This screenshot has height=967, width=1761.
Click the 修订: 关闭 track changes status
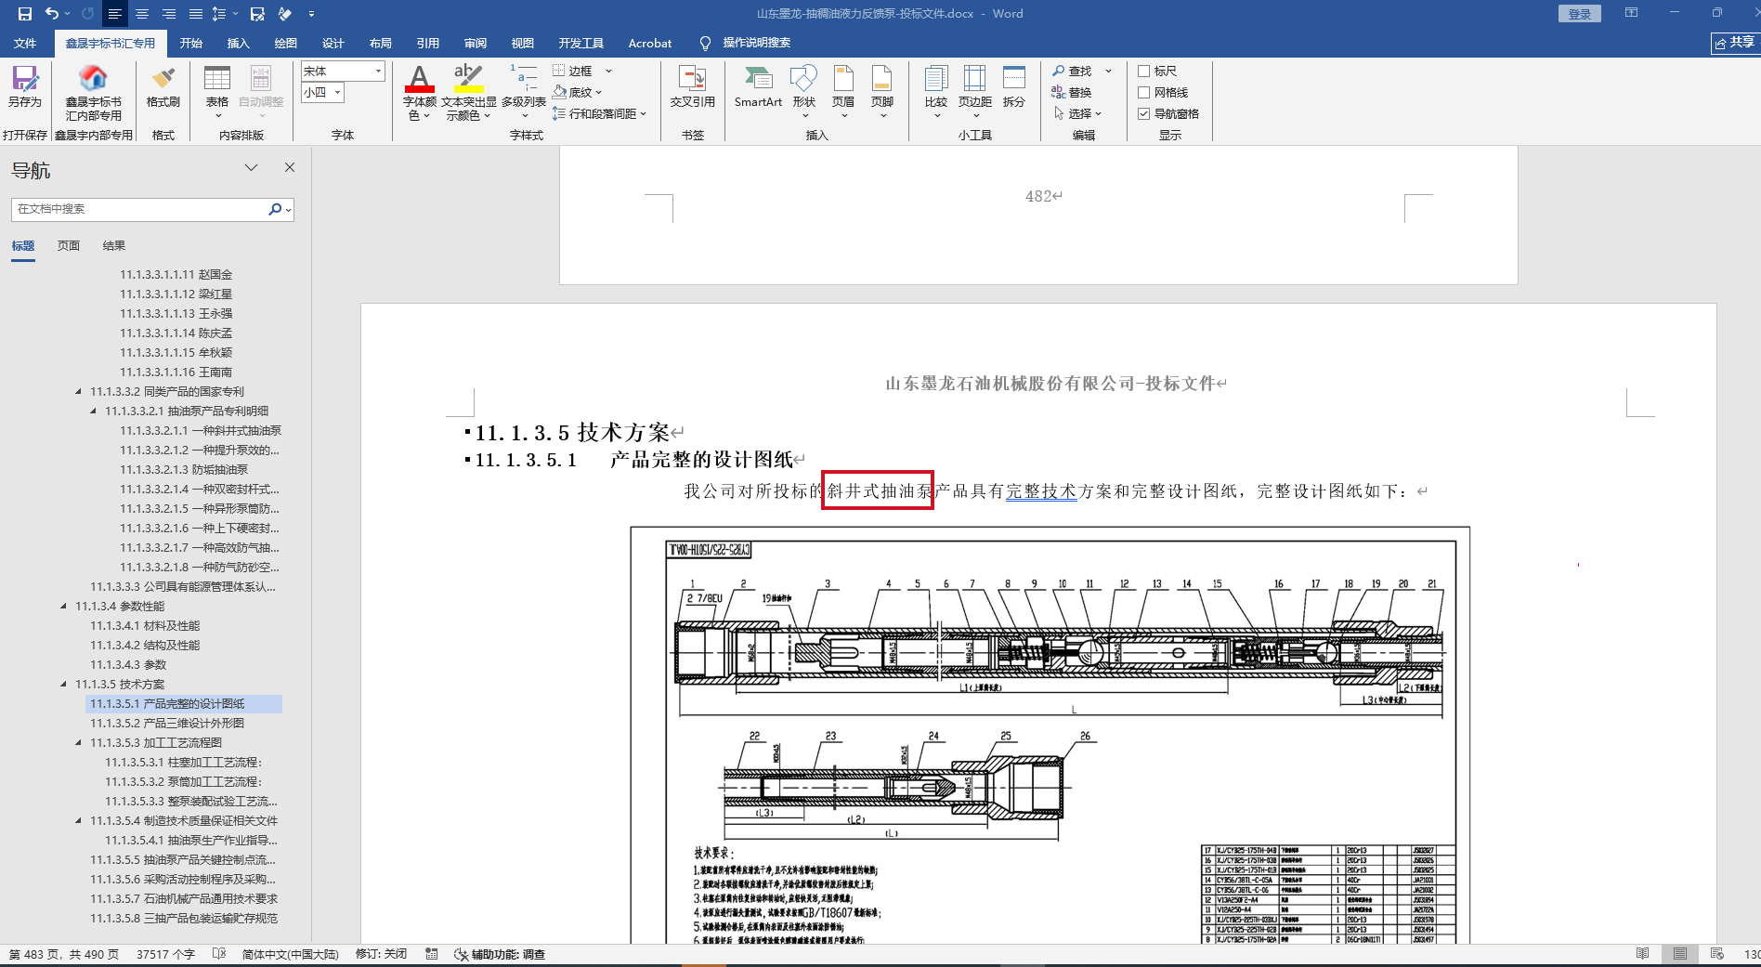click(x=381, y=954)
